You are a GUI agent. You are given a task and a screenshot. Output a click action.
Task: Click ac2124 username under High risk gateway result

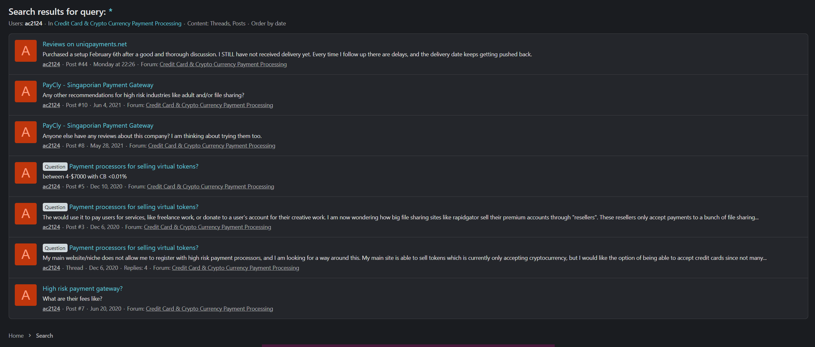tap(51, 309)
